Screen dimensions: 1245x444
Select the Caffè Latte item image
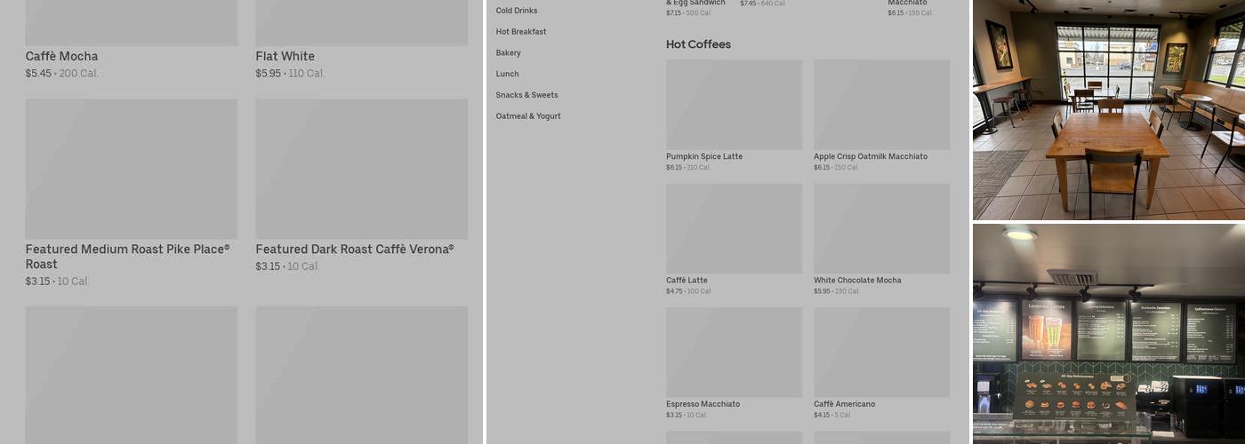pyautogui.click(x=735, y=228)
